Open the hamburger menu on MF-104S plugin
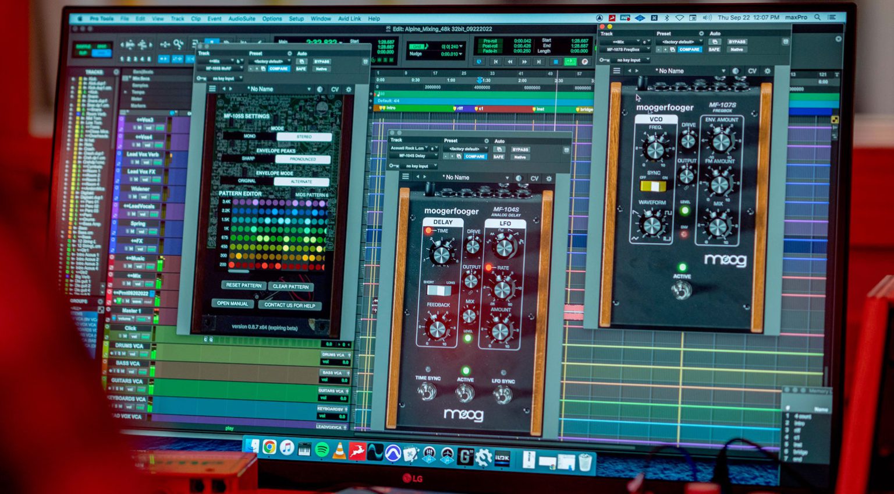This screenshot has width=894, height=494. (x=405, y=177)
